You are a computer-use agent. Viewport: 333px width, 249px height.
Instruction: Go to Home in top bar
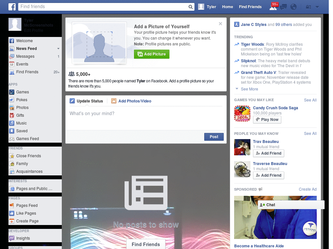pyautogui.click(x=227, y=7)
